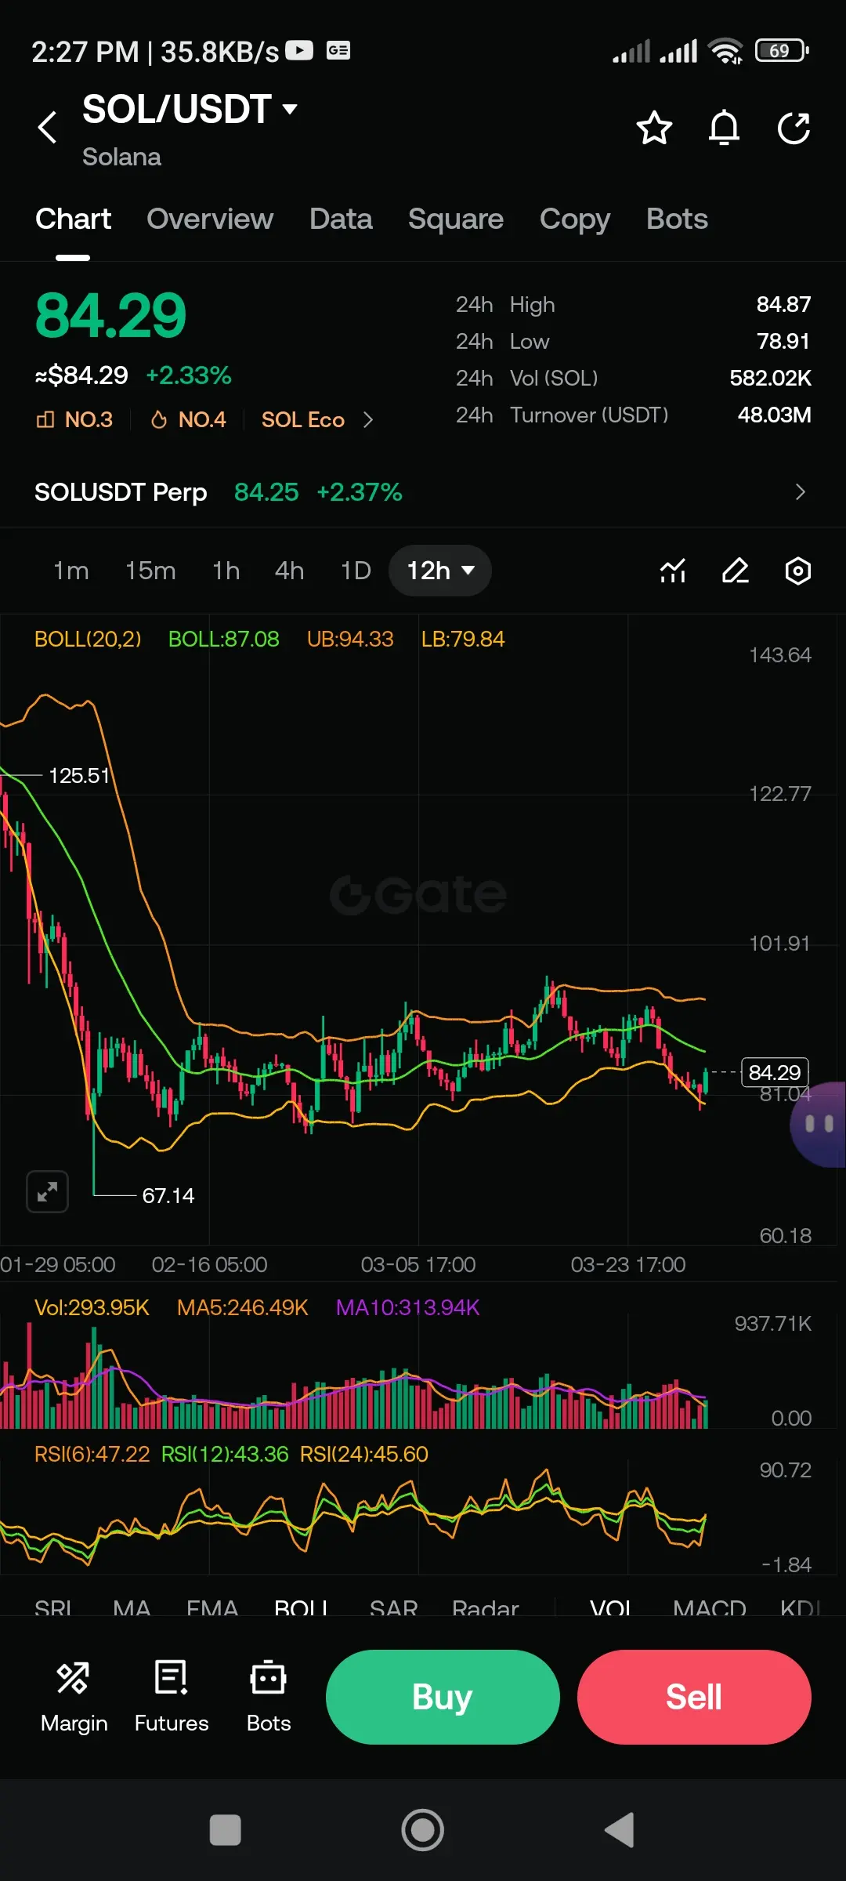Tap the UB:94.33 upper band label
The image size is (846, 1881).
[350, 640]
